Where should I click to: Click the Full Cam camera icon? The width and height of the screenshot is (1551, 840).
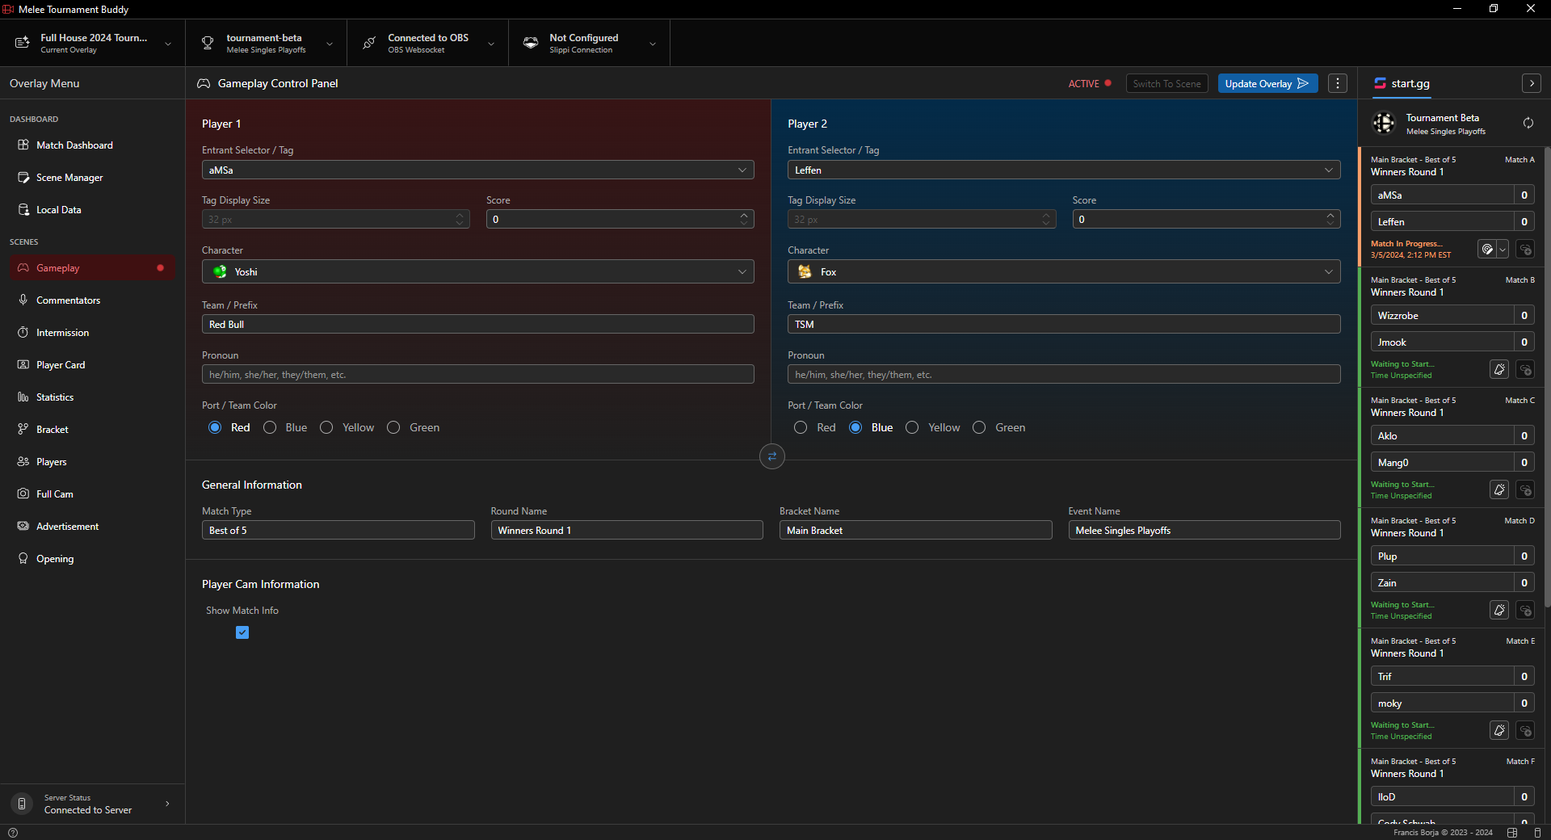point(23,494)
